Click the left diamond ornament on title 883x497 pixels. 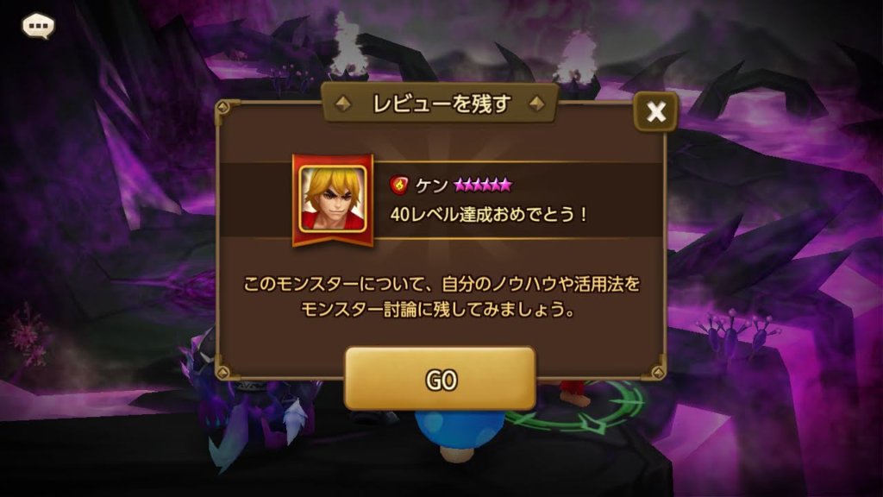click(x=343, y=104)
